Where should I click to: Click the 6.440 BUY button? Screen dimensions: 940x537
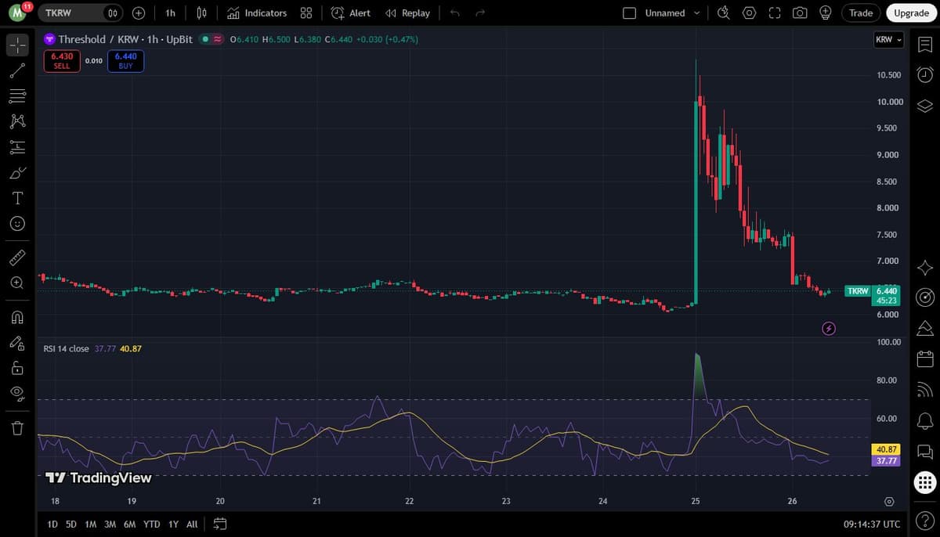pyautogui.click(x=126, y=61)
